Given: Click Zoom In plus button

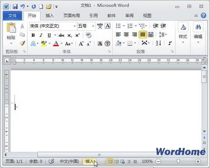Looking at the screenshot, I should click(198, 161).
